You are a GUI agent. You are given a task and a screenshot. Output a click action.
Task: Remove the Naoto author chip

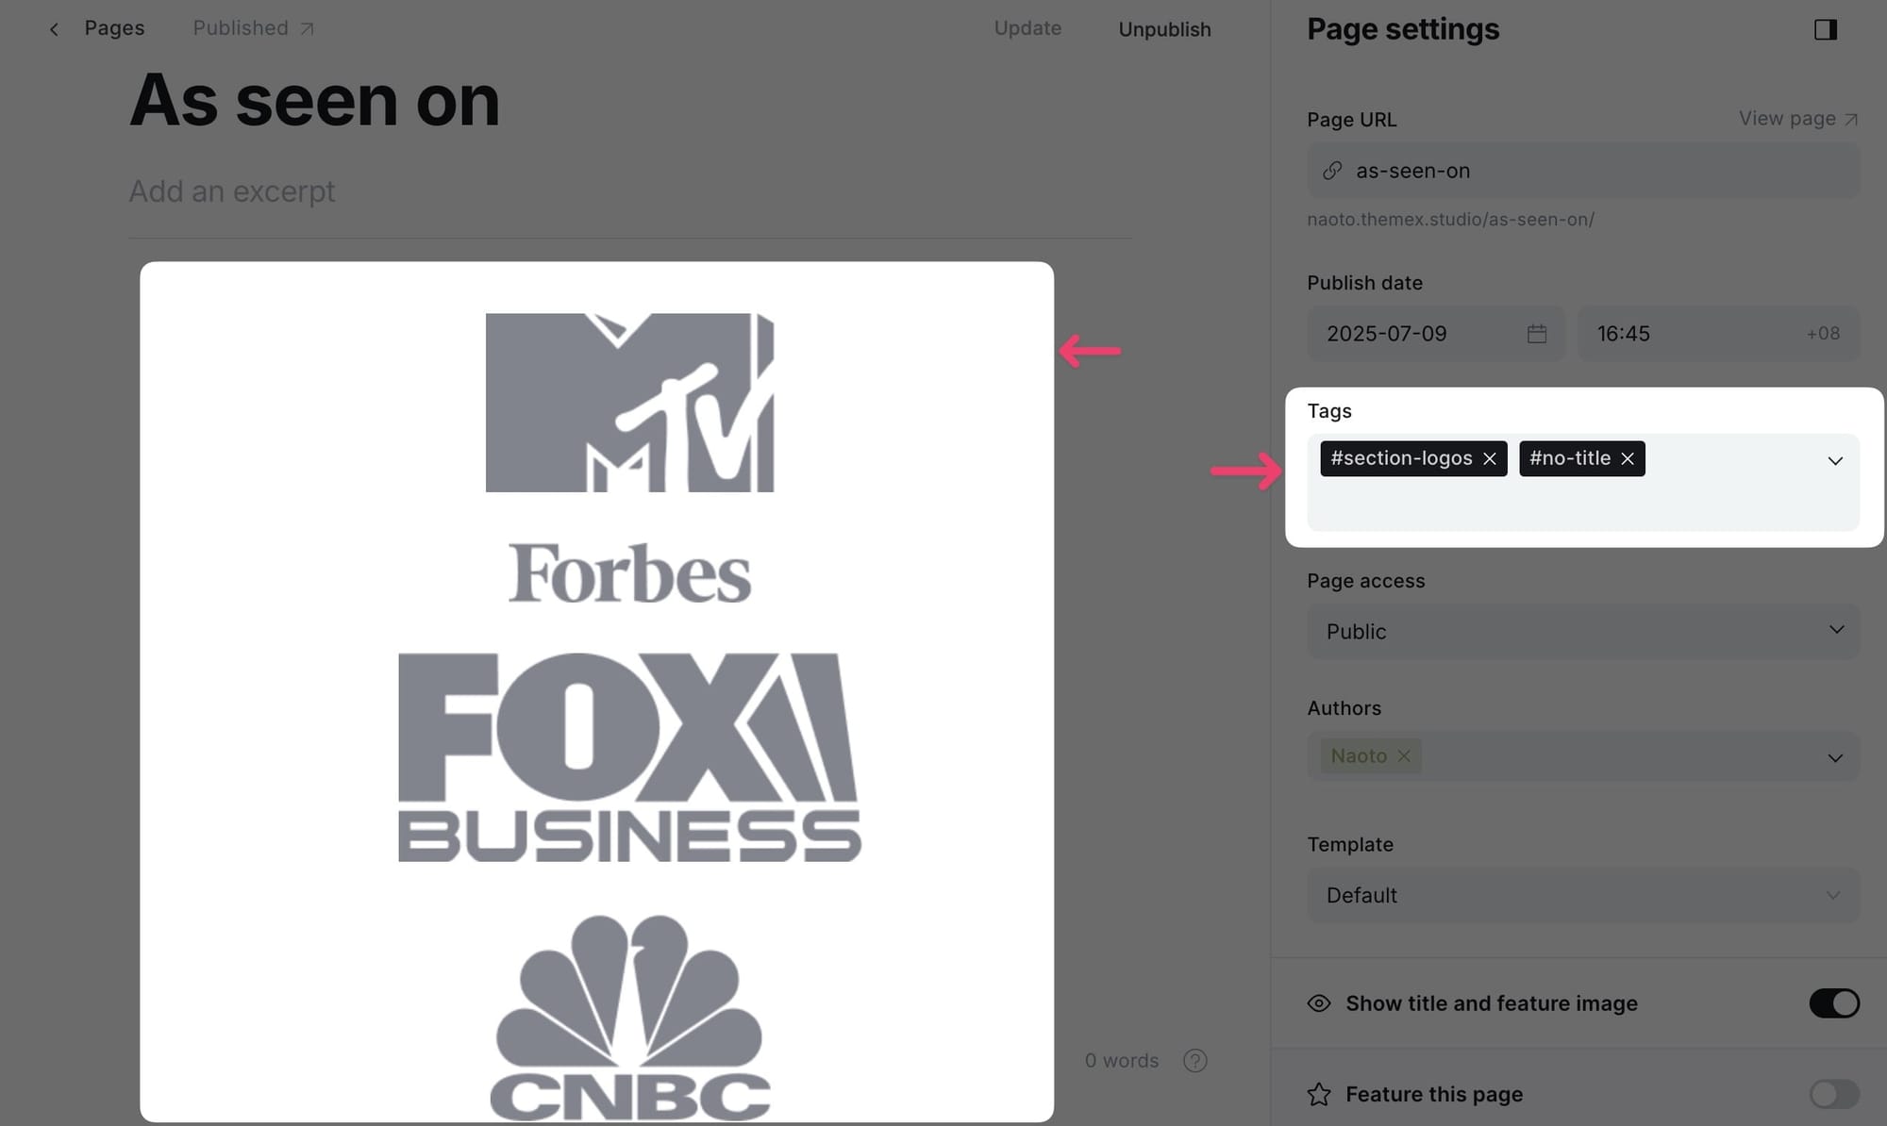pos(1404,756)
